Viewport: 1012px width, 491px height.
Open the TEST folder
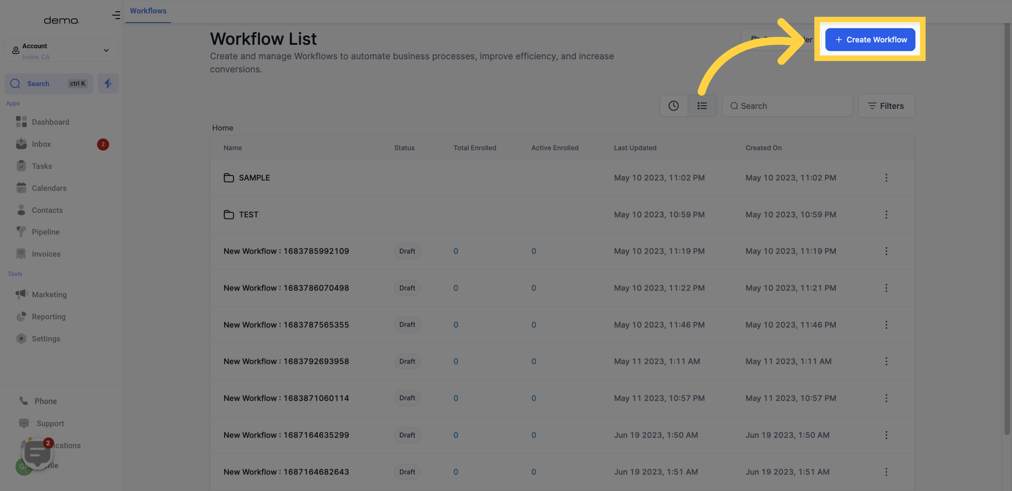tap(248, 215)
